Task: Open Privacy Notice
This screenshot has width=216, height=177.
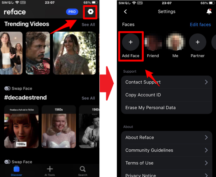Action: pos(167,173)
